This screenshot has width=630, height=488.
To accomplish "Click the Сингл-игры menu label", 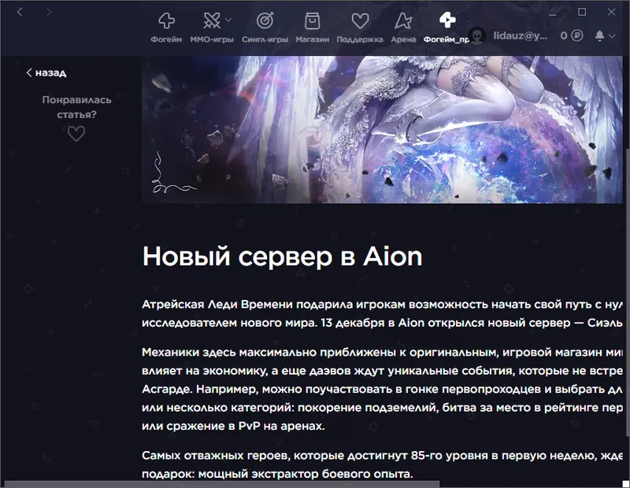I will tap(265, 39).
